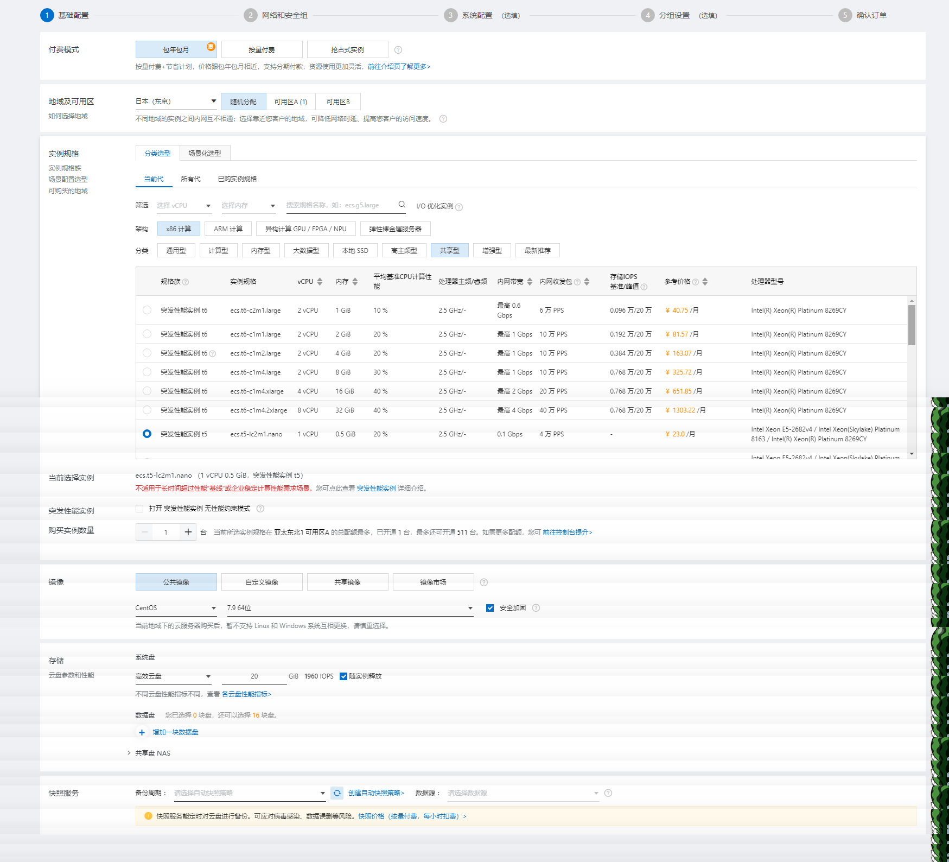Choose 自定义镜像 image type

click(262, 582)
